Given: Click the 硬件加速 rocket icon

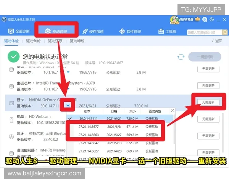Looking at the screenshot, I should click(x=85, y=32).
